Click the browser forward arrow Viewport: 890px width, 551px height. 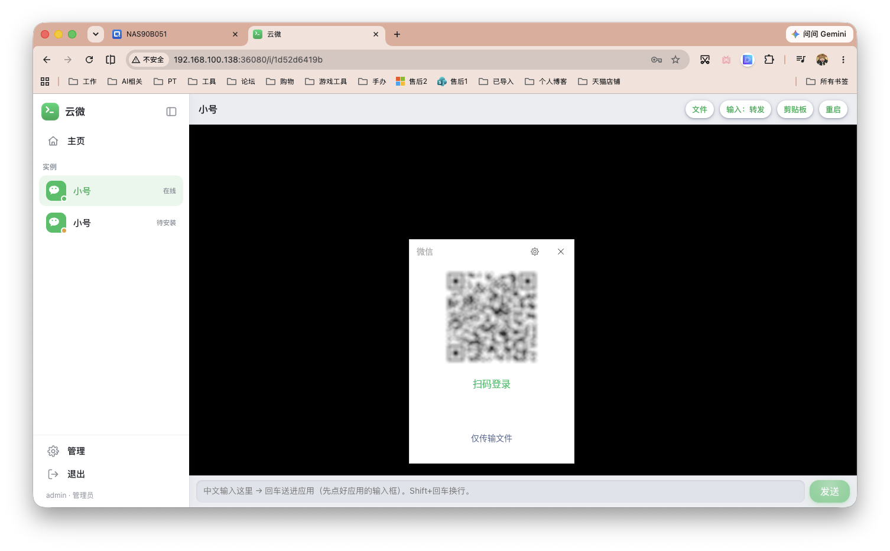(x=68, y=60)
